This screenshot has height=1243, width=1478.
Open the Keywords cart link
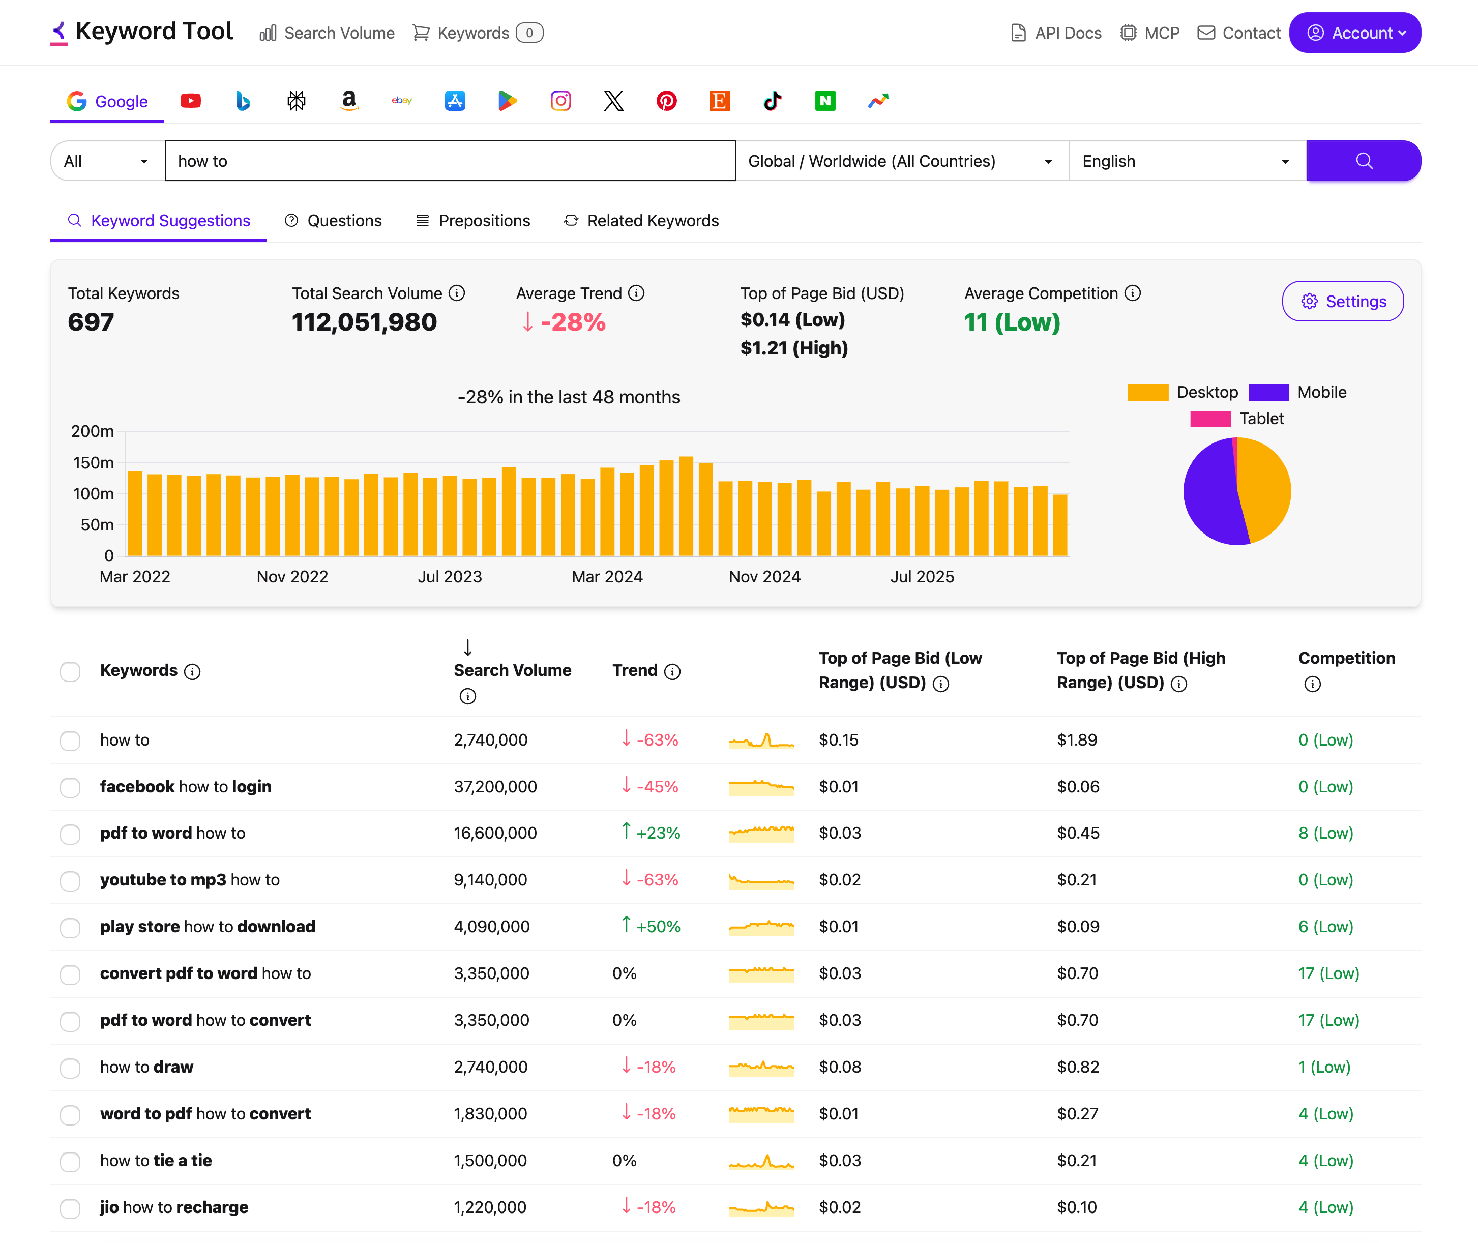point(478,33)
